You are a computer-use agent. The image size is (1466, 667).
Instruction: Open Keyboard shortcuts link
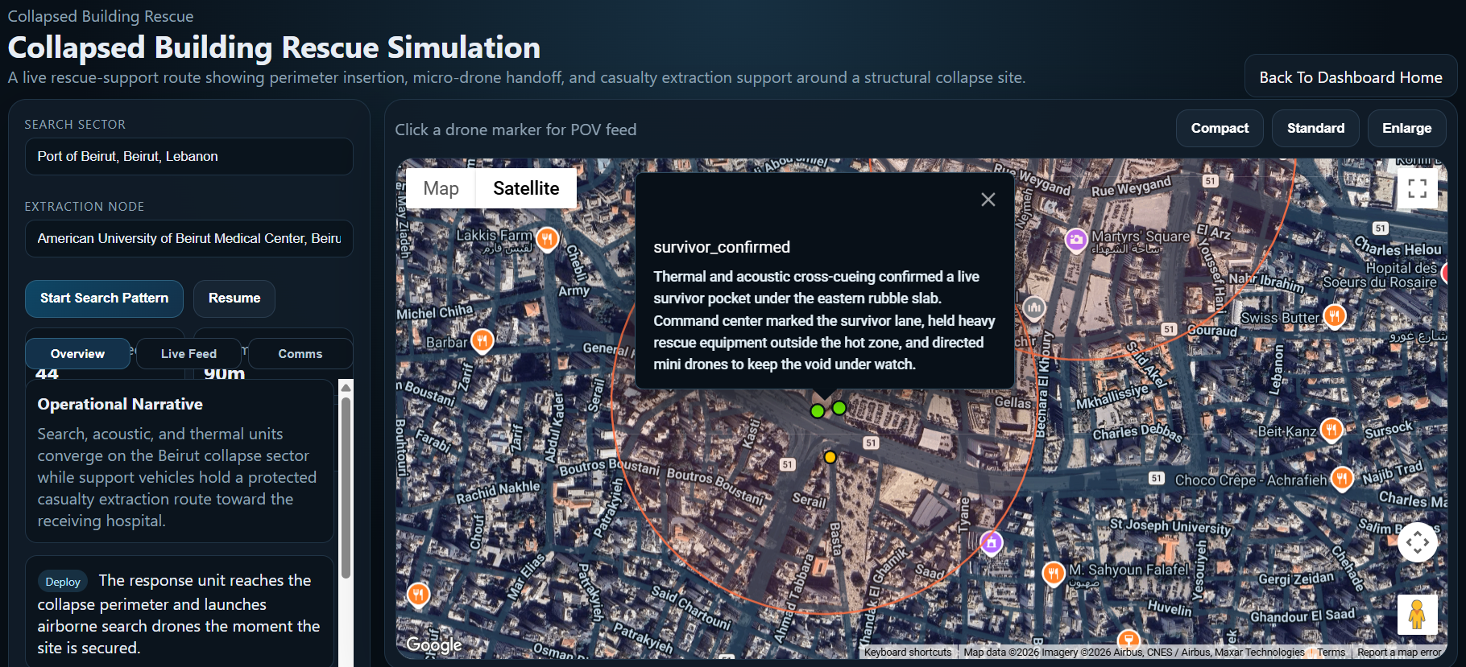(908, 653)
